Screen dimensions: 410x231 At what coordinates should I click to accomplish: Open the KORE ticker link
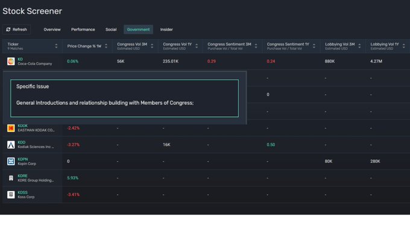pos(22,176)
